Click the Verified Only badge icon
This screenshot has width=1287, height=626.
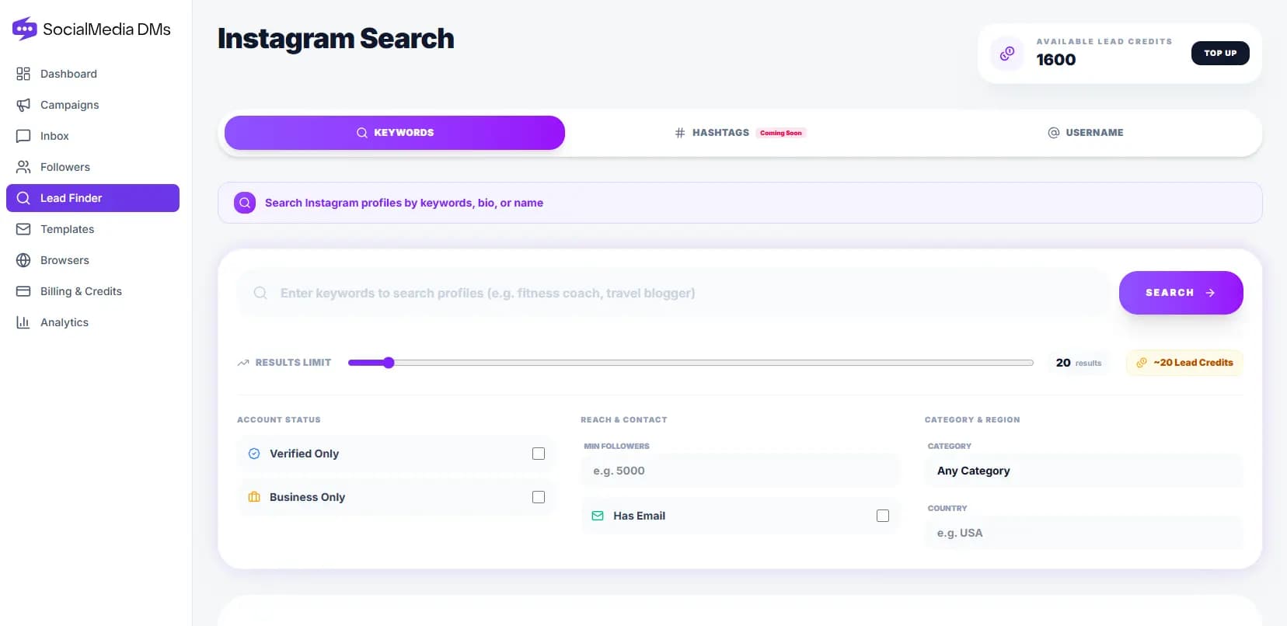(254, 454)
